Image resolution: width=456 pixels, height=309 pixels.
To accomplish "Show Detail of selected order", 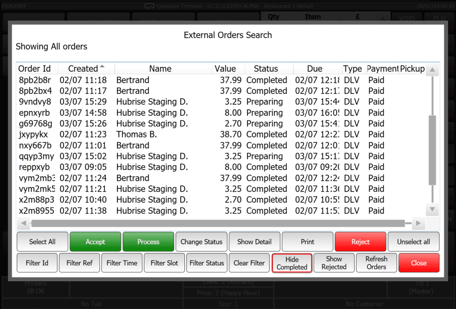I will click(254, 241).
